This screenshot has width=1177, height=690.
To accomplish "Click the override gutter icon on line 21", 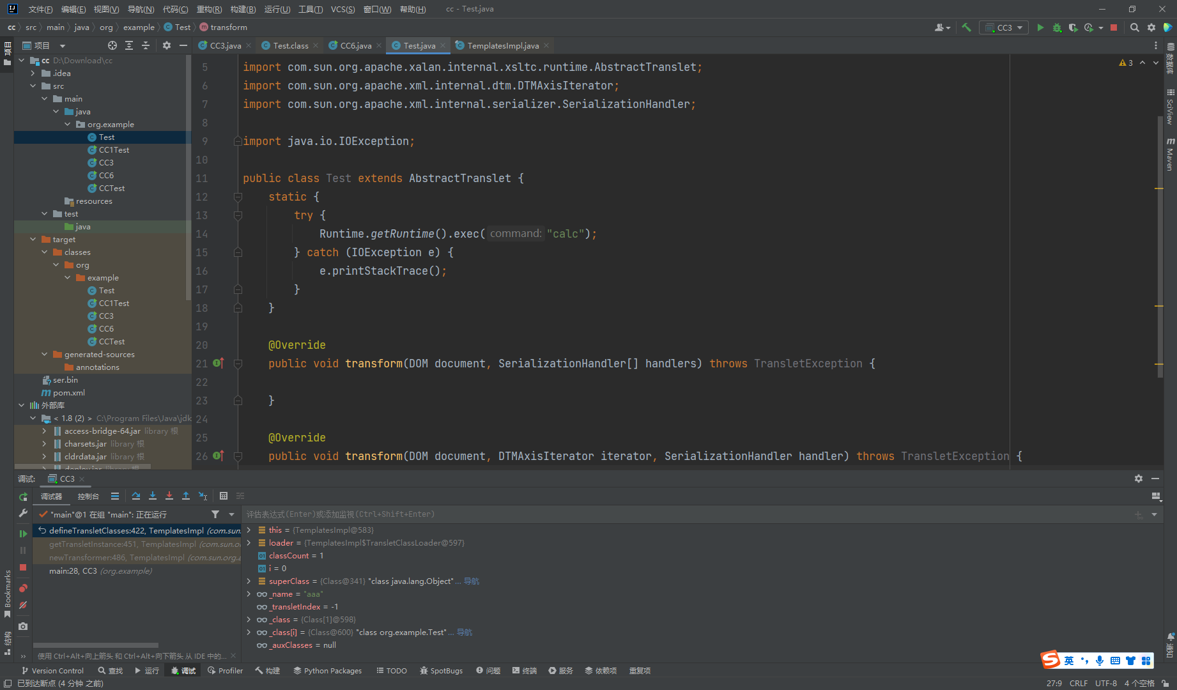I will [x=218, y=363].
